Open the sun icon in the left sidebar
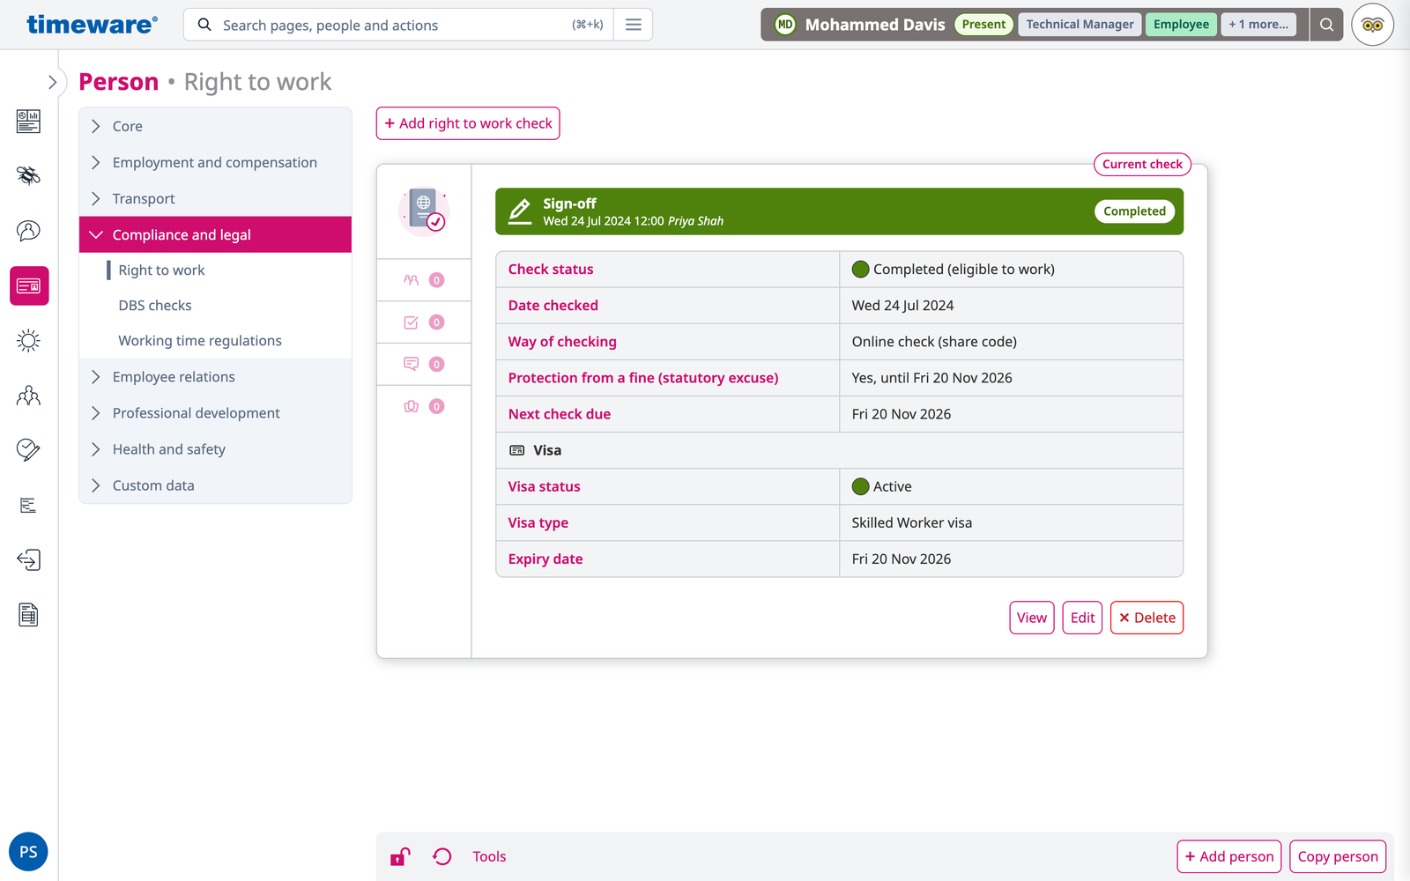This screenshot has width=1410, height=881. 28,341
